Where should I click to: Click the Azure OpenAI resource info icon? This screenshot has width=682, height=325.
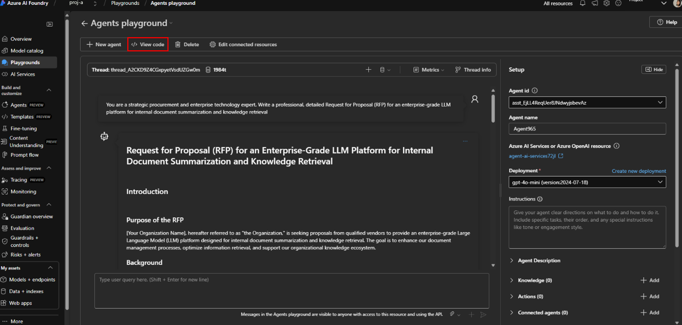[x=616, y=146]
